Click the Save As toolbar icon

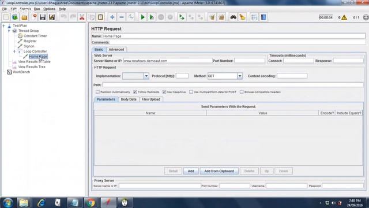(52, 17)
